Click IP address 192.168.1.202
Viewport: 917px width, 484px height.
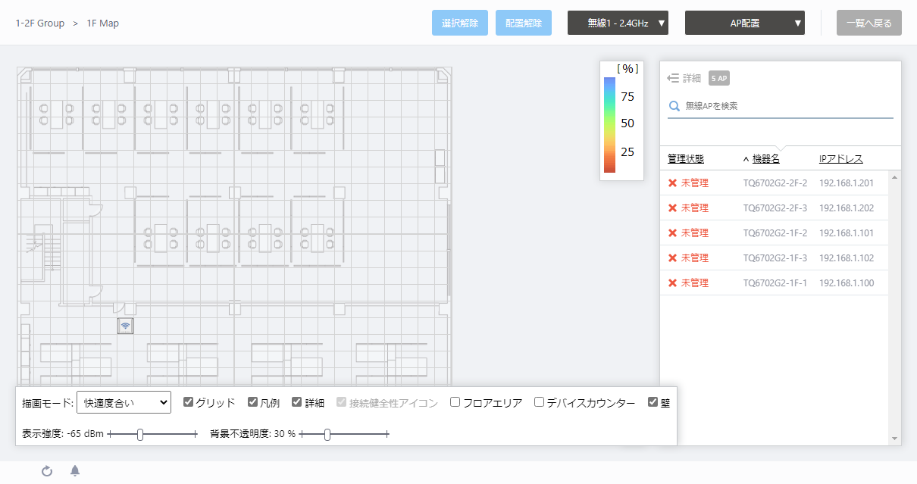pos(847,208)
